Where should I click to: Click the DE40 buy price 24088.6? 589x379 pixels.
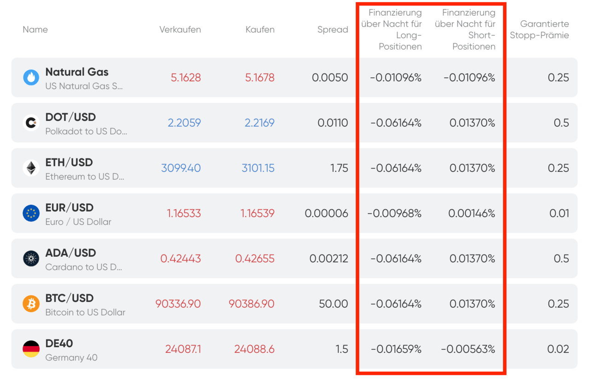coord(254,349)
